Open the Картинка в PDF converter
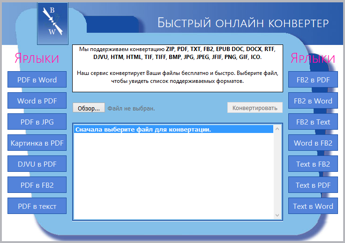 tap(37, 143)
